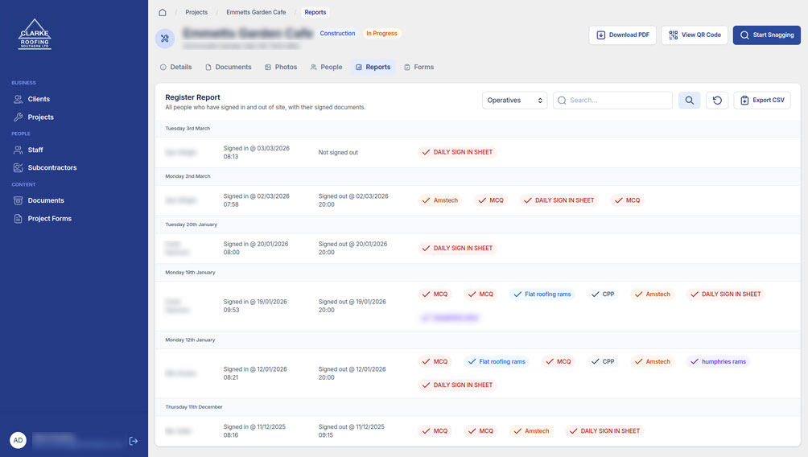Click the AD user avatar
This screenshot has width=808, height=457.
click(x=18, y=440)
